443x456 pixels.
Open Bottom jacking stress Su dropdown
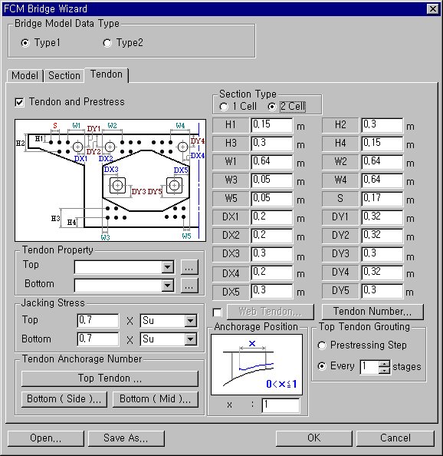pyautogui.click(x=190, y=339)
